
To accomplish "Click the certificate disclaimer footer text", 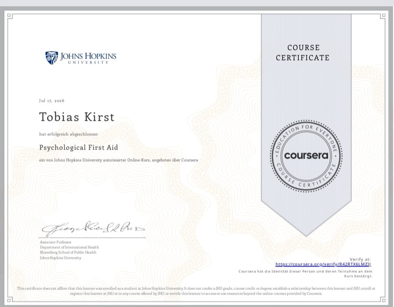I will (x=196, y=291).
